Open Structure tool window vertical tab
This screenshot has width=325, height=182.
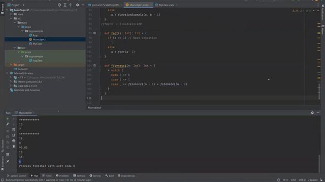point(2,146)
